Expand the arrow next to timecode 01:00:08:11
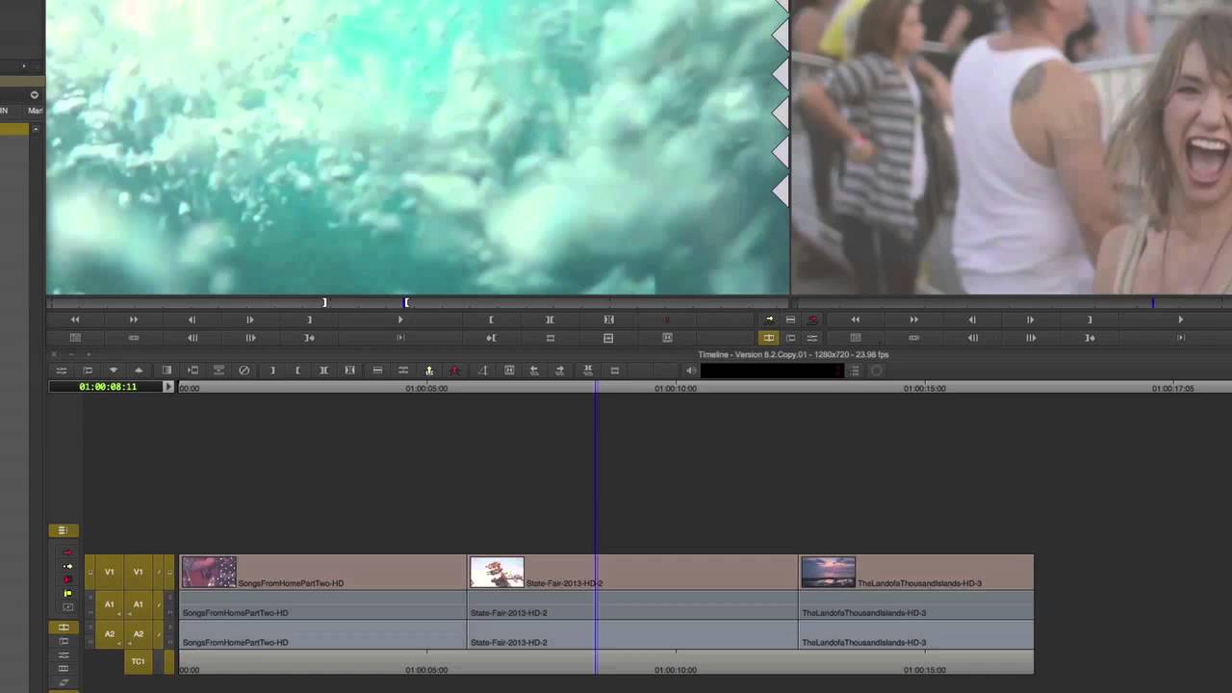Image resolution: width=1232 pixels, height=693 pixels. pyautogui.click(x=168, y=387)
